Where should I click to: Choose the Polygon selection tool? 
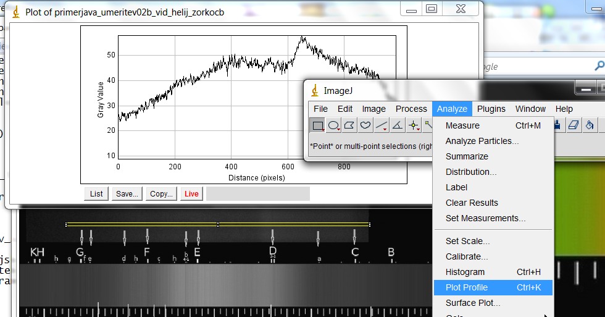tap(350, 125)
